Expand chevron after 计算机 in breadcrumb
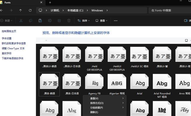 click(x=63, y=10)
